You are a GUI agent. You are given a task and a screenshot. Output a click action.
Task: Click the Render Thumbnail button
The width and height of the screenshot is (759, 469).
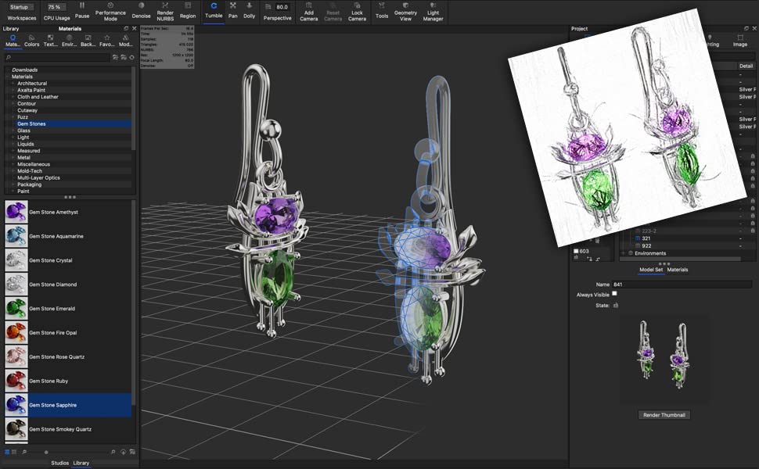(664, 415)
